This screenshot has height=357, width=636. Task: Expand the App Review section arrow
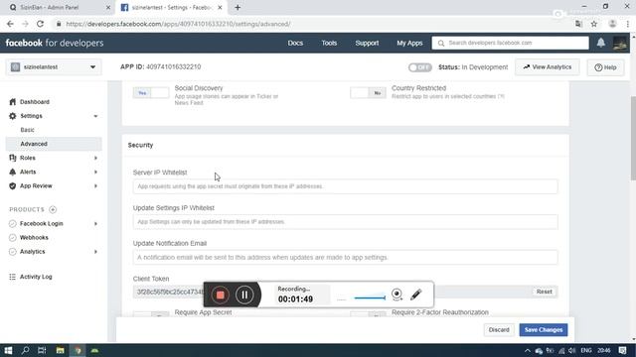pos(95,186)
